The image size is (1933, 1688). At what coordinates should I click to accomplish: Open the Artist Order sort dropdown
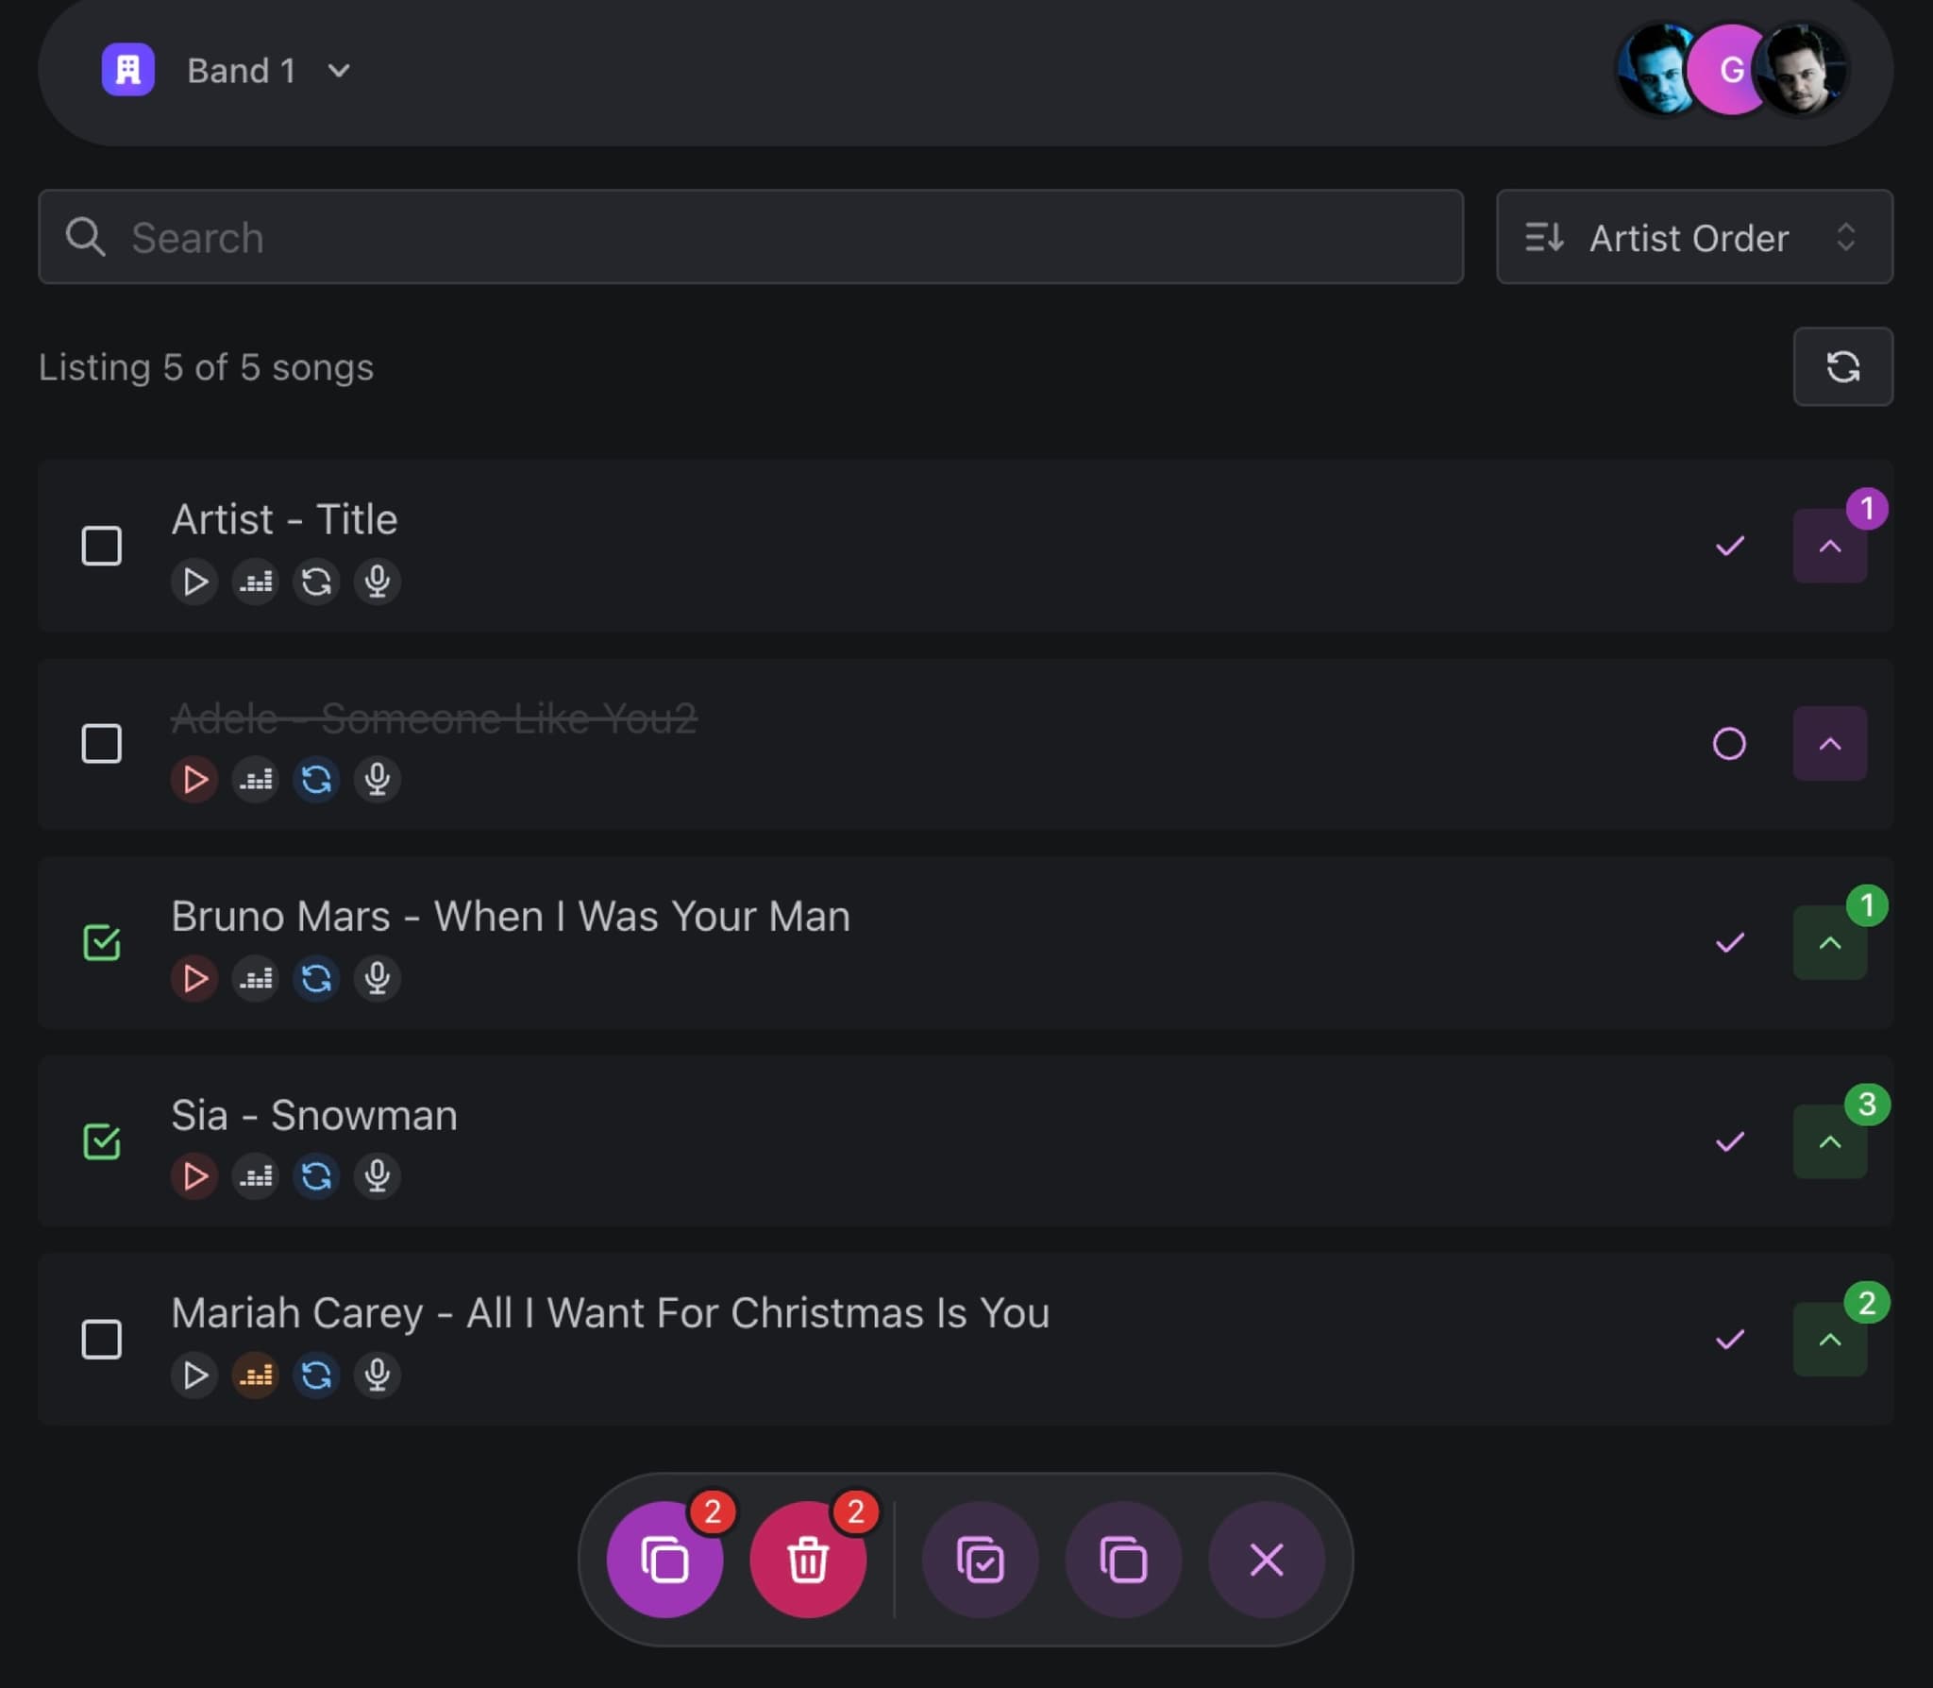click(x=1694, y=237)
